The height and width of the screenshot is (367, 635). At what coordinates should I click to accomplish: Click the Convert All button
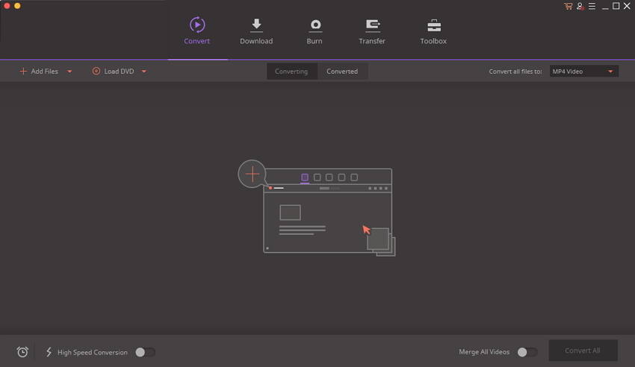[583, 351]
